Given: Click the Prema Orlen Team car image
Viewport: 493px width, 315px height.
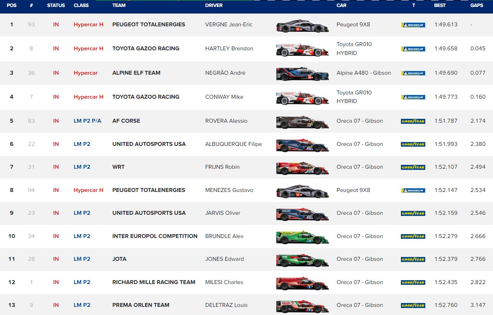Looking at the screenshot, I should coord(302,306).
